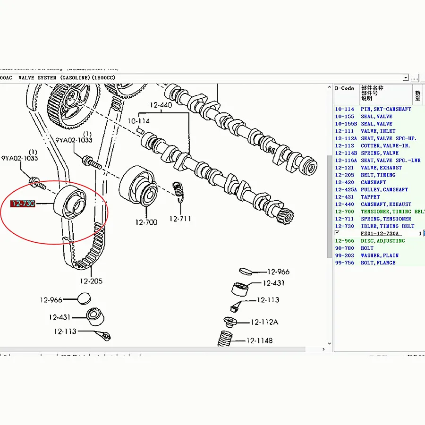Select the 90-780 BOLT row
This screenshot has width=425, height=425.
[379, 248]
